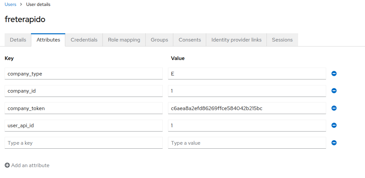Navigate to Users breadcrumb link
Image resolution: width=365 pixels, height=178 pixels.
pos(11,5)
